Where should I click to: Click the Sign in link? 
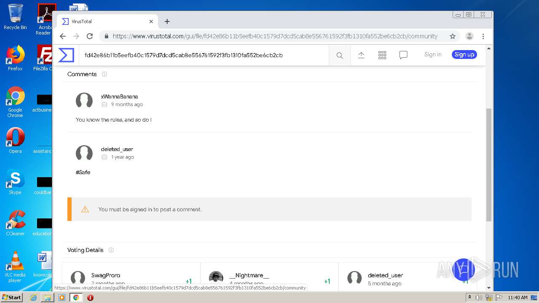coord(433,54)
